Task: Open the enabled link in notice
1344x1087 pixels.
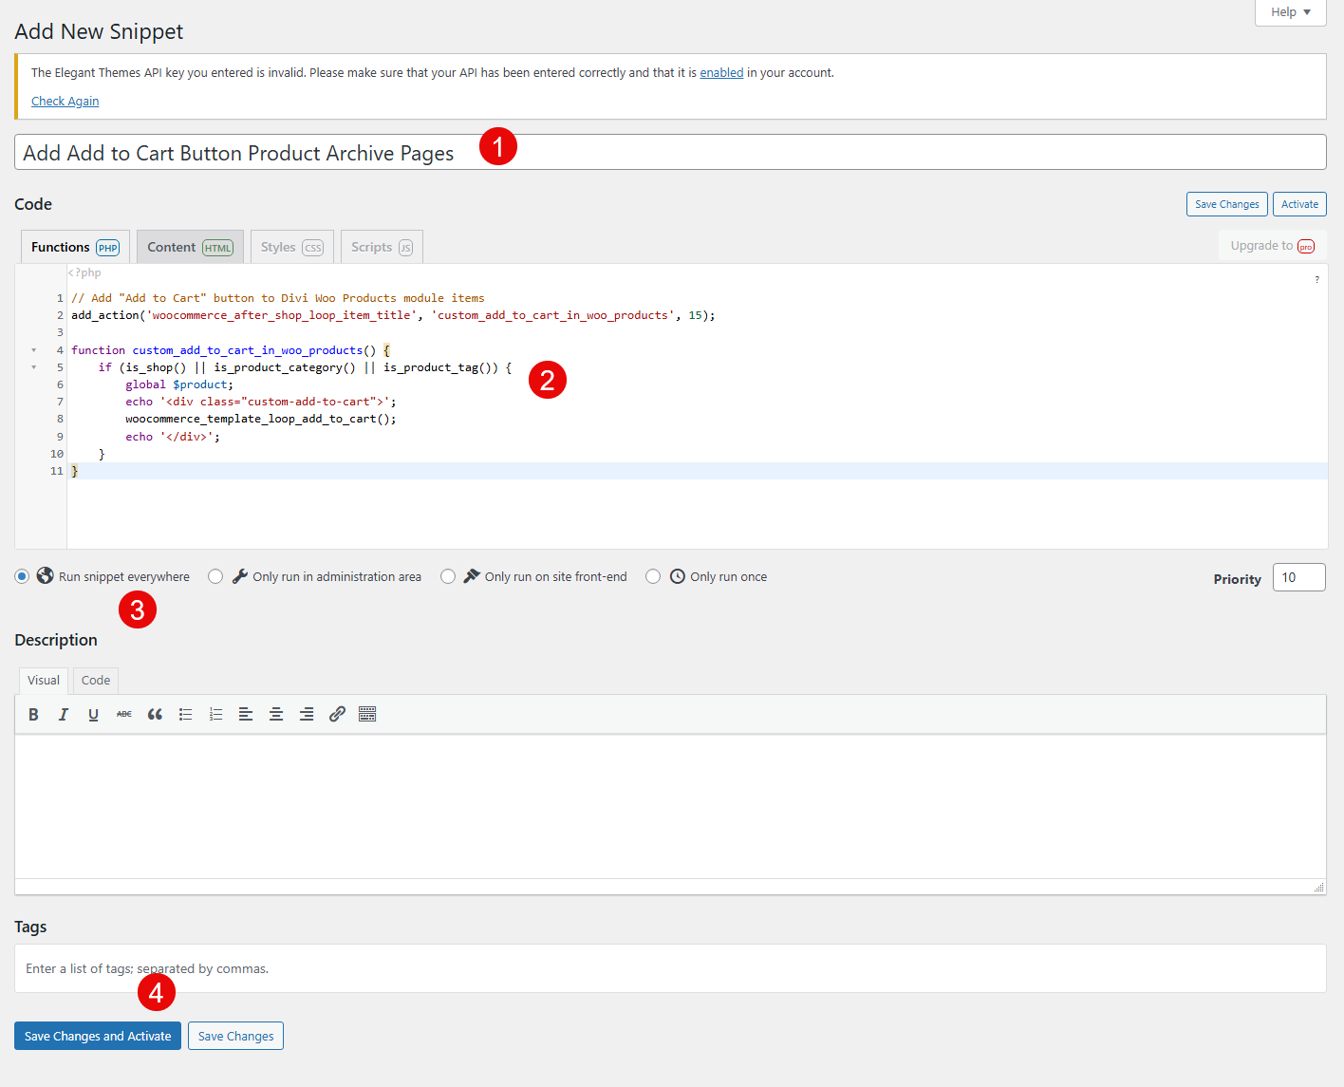Action: [x=721, y=73]
